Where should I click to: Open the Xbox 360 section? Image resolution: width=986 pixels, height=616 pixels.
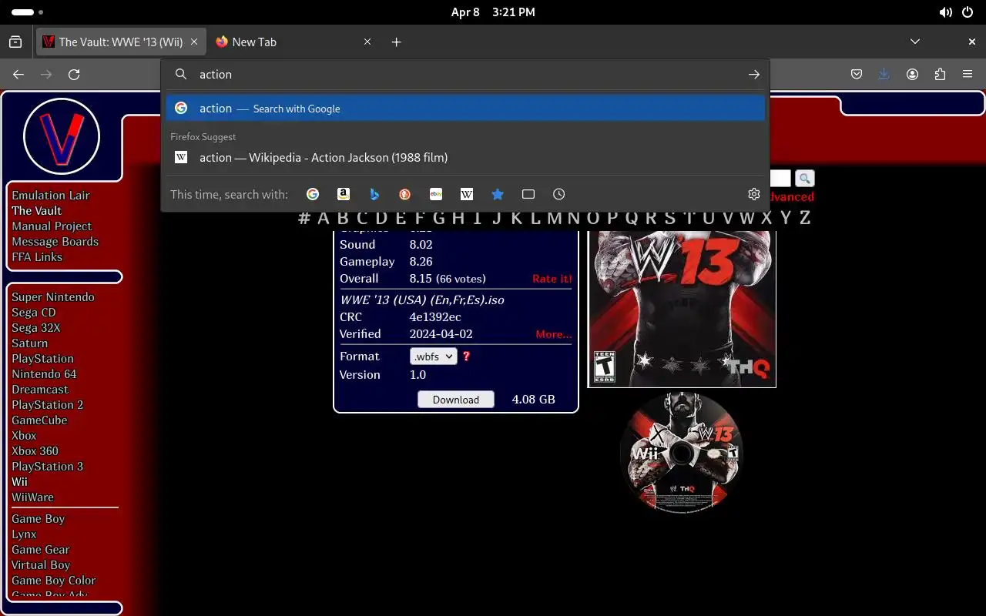[35, 451]
